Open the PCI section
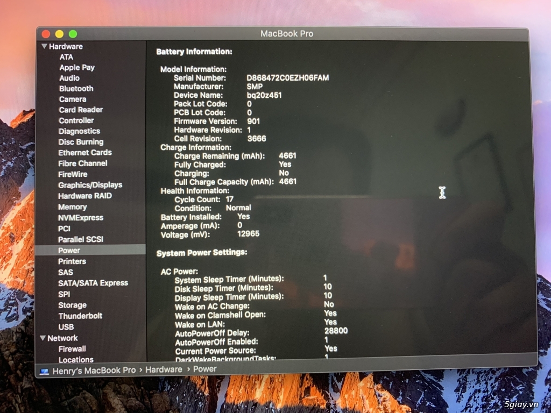The image size is (551, 413). tap(64, 229)
